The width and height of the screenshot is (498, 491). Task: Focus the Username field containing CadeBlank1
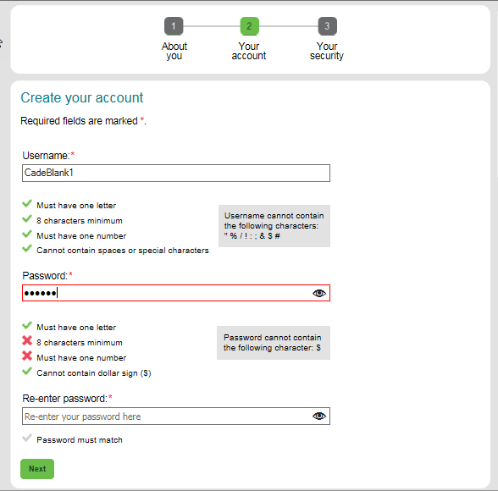(176, 173)
